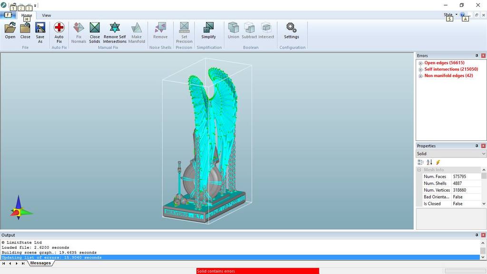Screen dimensions: 487x274
Task: Expand the Non manifold edges node
Action: click(420, 76)
